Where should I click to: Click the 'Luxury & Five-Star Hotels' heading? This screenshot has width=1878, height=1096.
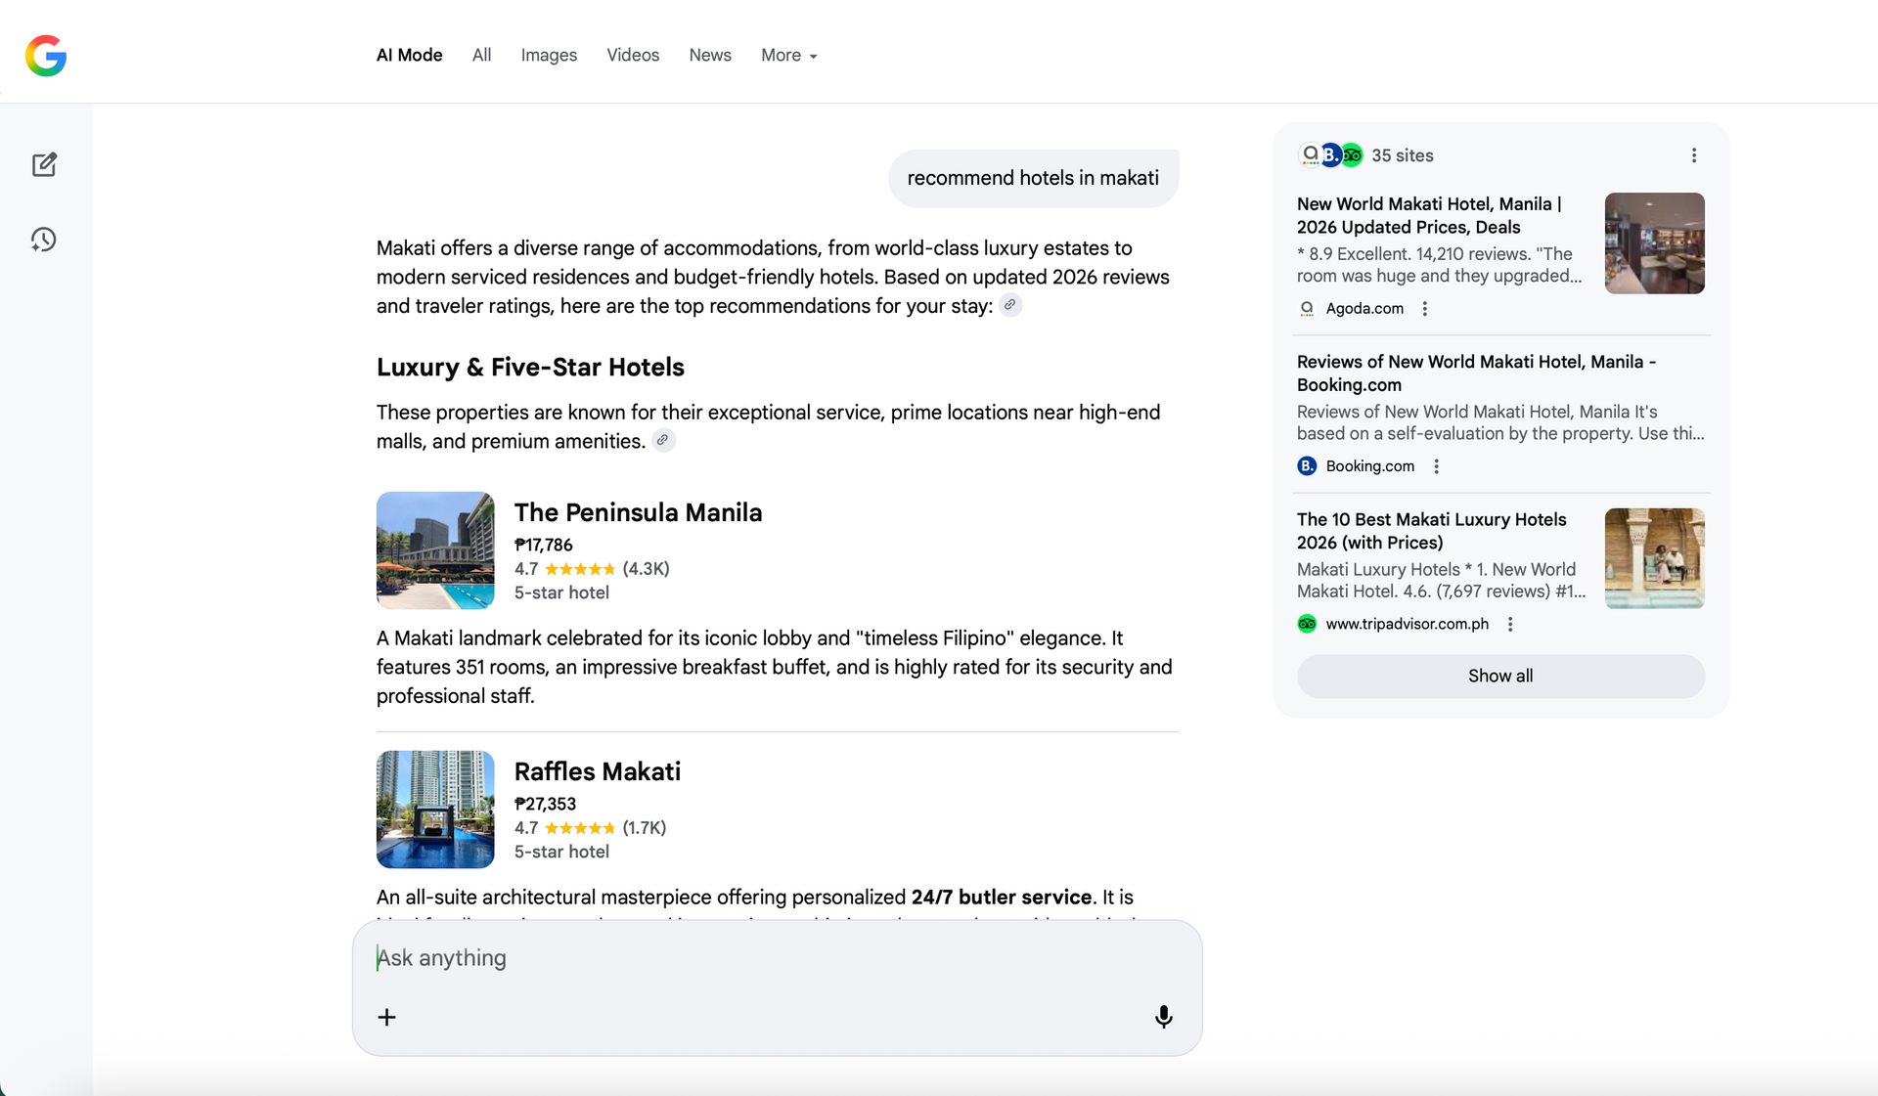[x=530, y=368]
